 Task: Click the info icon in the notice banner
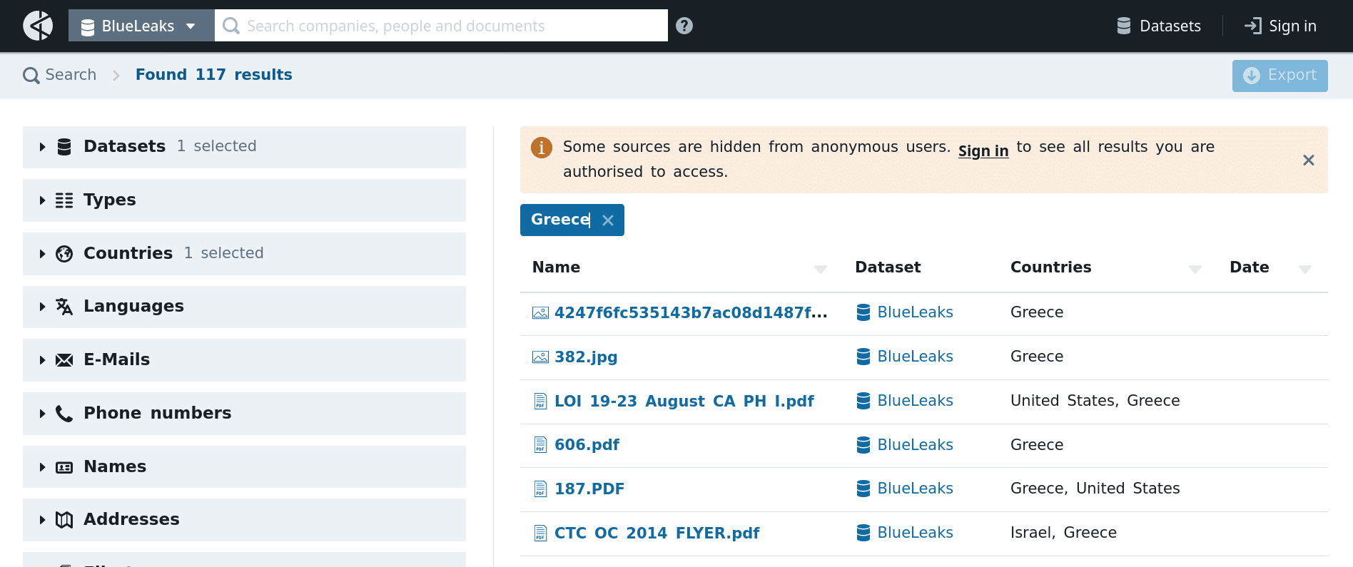542,148
